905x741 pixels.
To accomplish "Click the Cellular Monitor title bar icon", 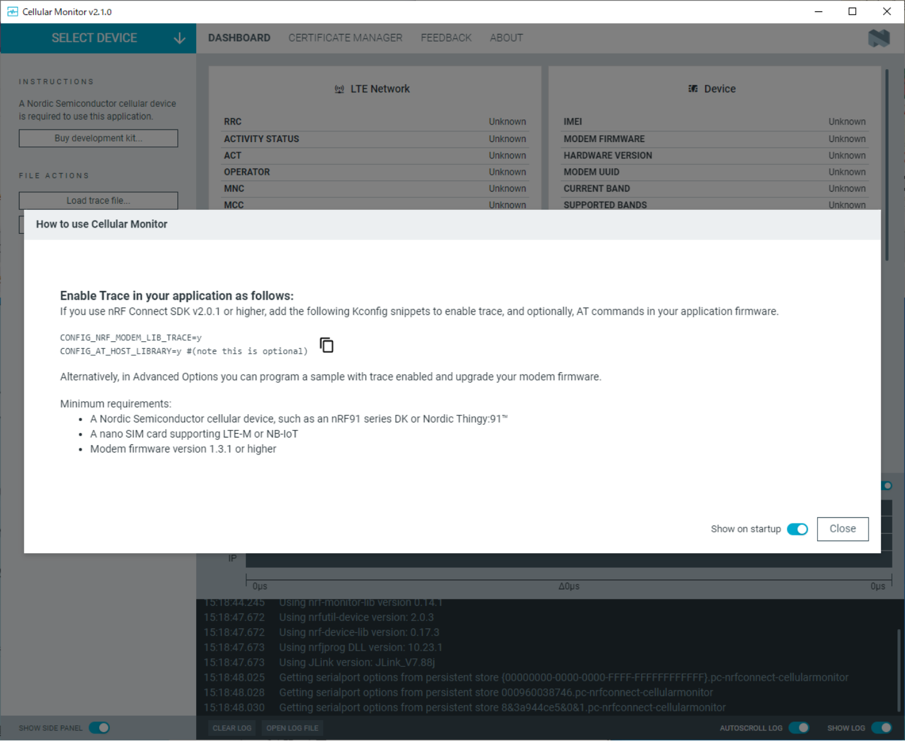I will 12,11.
